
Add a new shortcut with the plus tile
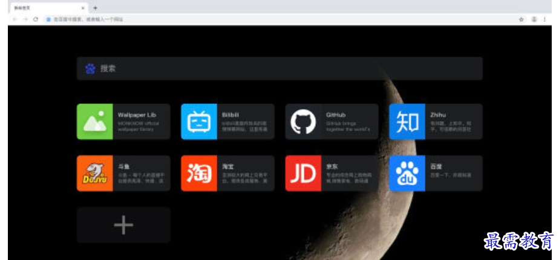click(123, 225)
